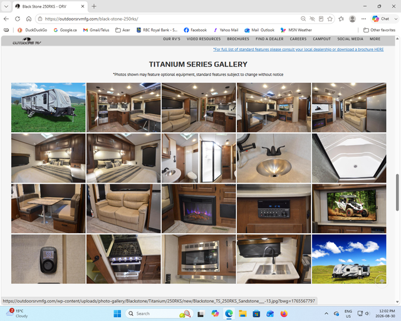This screenshot has height=321, width=401.
Task: Show hidden tray icons chevron
Action: pos(326,313)
